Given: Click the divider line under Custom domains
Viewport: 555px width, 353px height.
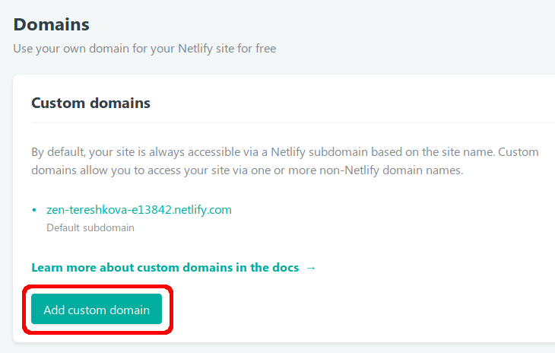Looking at the screenshot, I should coord(293,122).
